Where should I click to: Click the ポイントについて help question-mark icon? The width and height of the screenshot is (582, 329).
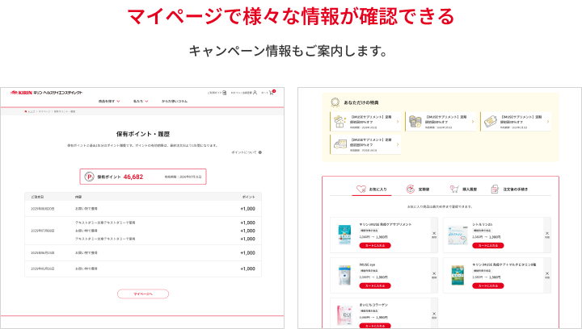(260, 152)
